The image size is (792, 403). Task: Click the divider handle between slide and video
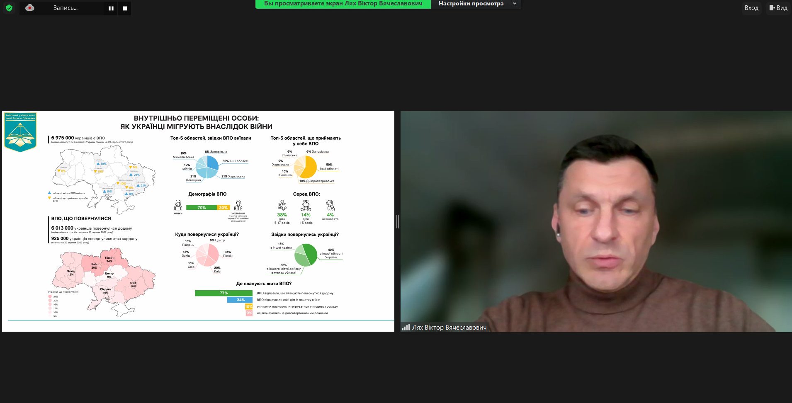397,221
